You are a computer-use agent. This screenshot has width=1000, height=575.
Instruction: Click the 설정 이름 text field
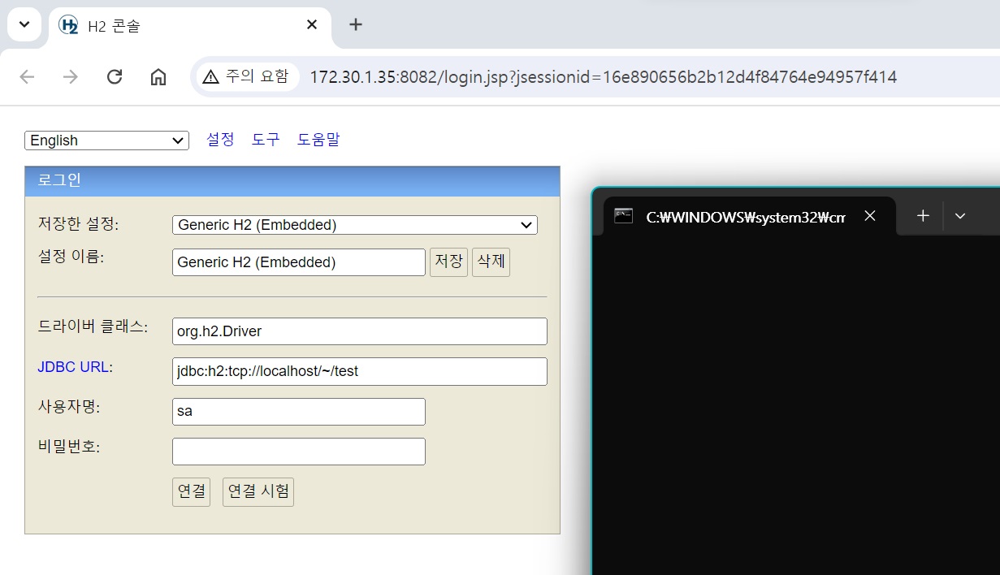click(x=299, y=262)
